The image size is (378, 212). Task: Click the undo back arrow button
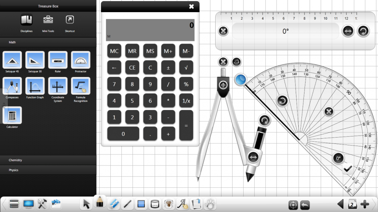(305, 205)
